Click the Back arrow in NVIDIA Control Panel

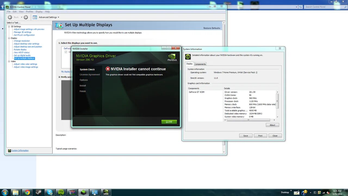click(x=10, y=17)
